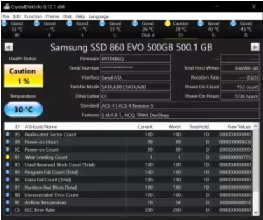Select the Caution disk O: status icon
The image size is (263, 220).
[167, 23]
